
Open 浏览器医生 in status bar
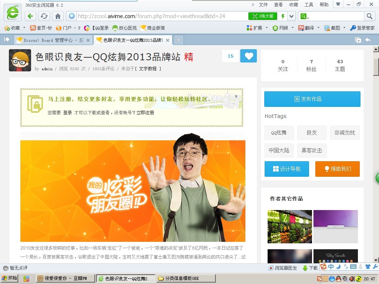coord(283,268)
